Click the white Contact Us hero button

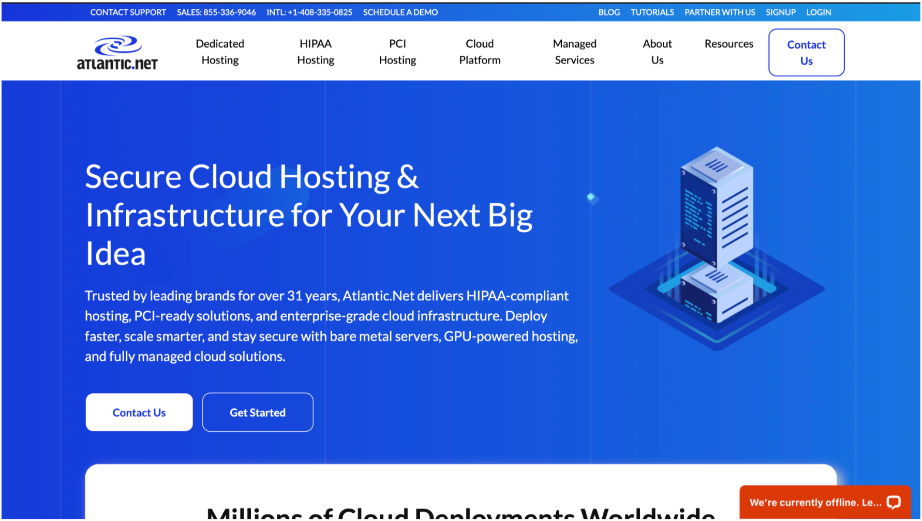coord(139,412)
